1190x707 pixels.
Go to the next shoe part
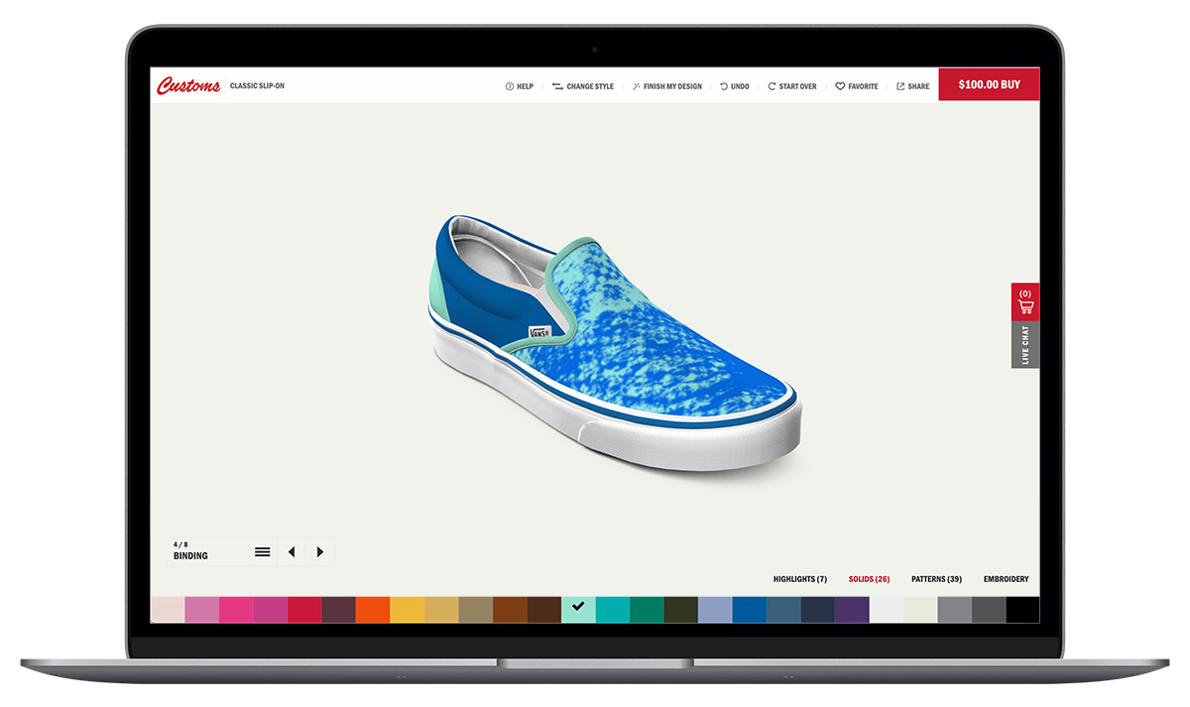(x=319, y=551)
